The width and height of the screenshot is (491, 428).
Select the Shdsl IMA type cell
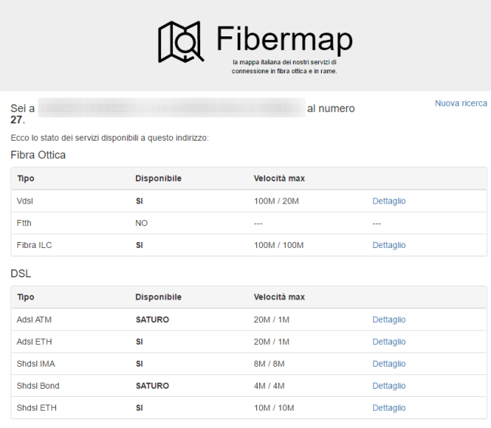coord(36,364)
